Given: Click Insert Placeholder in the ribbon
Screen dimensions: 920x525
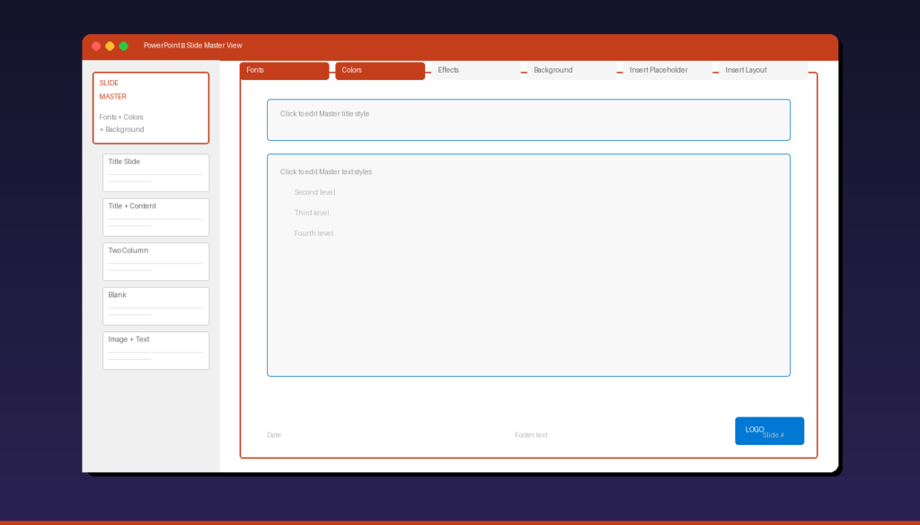Looking at the screenshot, I should (667, 70).
